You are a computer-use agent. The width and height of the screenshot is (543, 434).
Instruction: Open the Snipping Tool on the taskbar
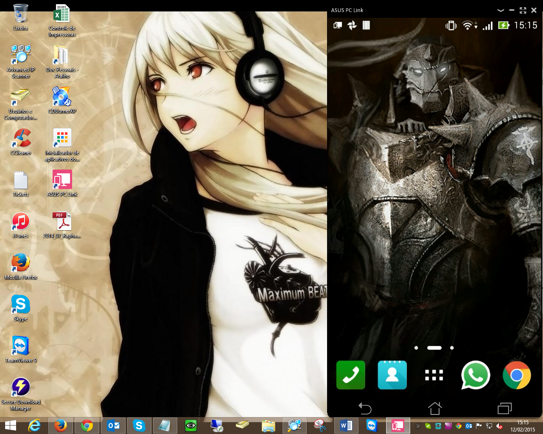coord(320,426)
